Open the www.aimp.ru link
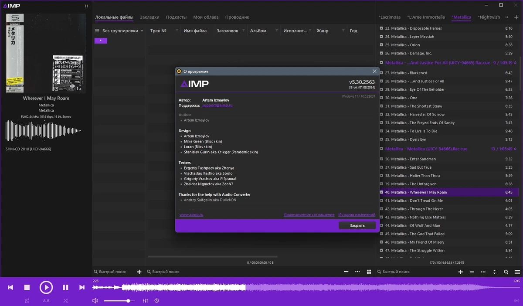The height and width of the screenshot is (306, 523). 191,214
